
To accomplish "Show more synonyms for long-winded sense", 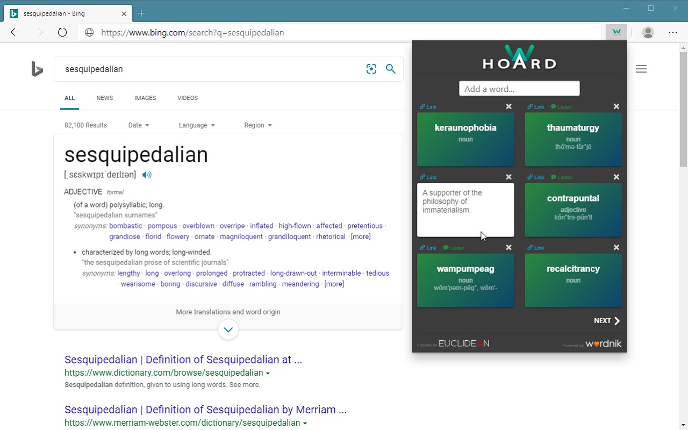I will pyautogui.click(x=334, y=284).
